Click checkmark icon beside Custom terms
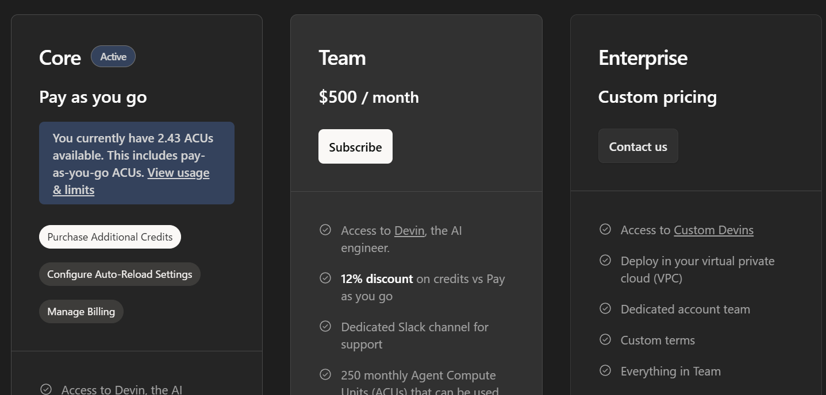Screen dimensions: 826x395 [x=605, y=339]
